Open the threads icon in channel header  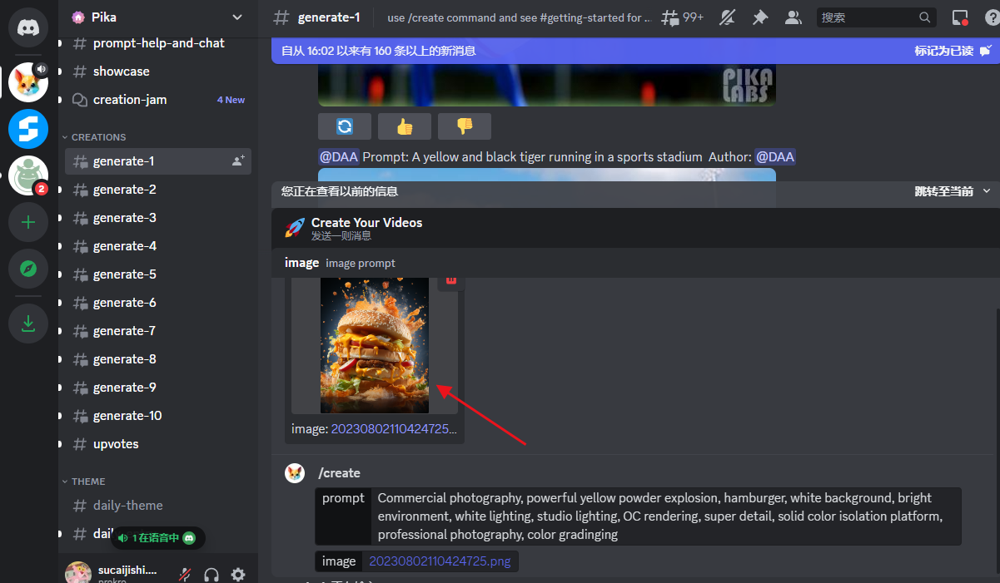pos(670,17)
